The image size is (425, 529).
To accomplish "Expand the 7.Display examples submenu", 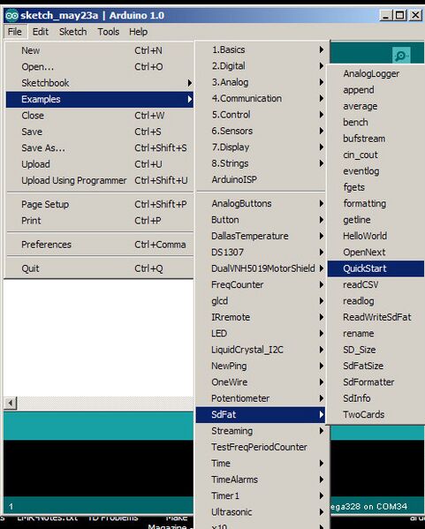I will (261, 147).
